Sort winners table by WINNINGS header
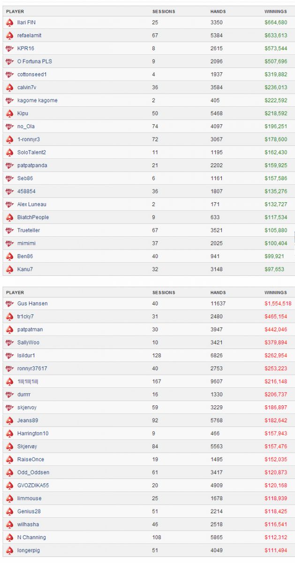The image size is (295, 563). tap(276, 11)
